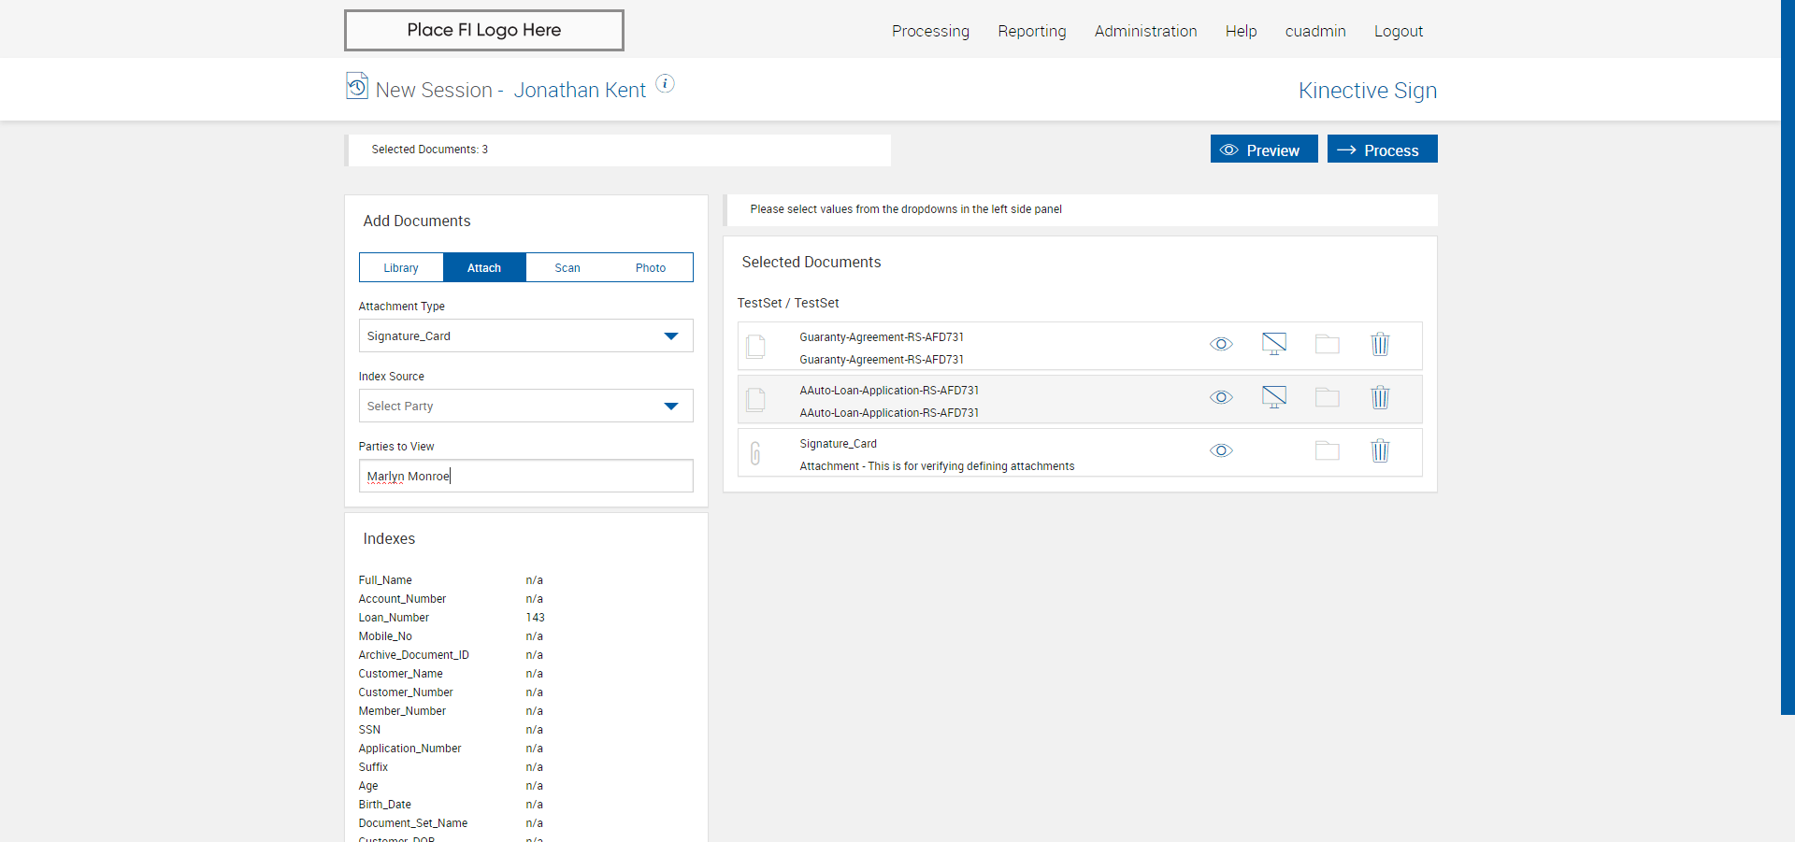View AAuto-Loan-Application document using eye icon
Screen dimensions: 1795x842
tap(1221, 398)
